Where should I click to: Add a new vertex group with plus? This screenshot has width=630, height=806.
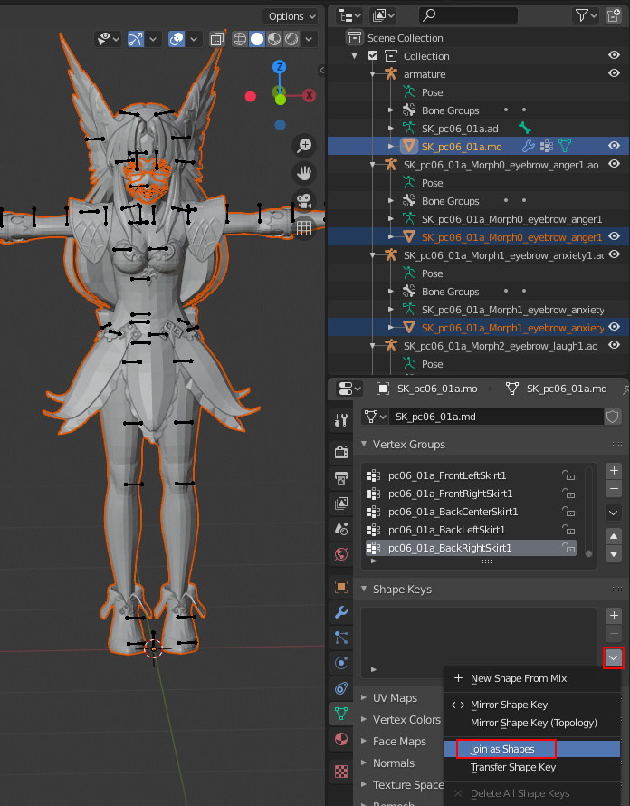pyautogui.click(x=614, y=470)
